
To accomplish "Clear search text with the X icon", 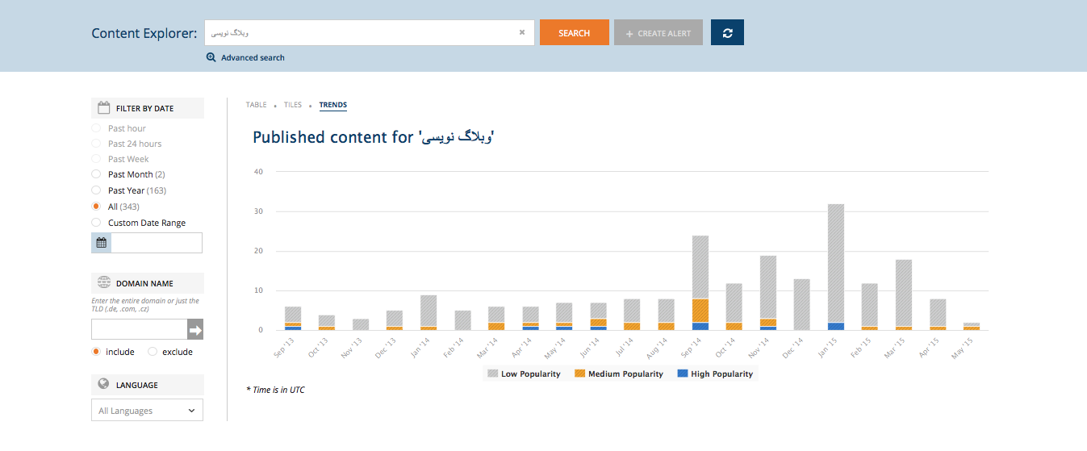I will click(521, 33).
